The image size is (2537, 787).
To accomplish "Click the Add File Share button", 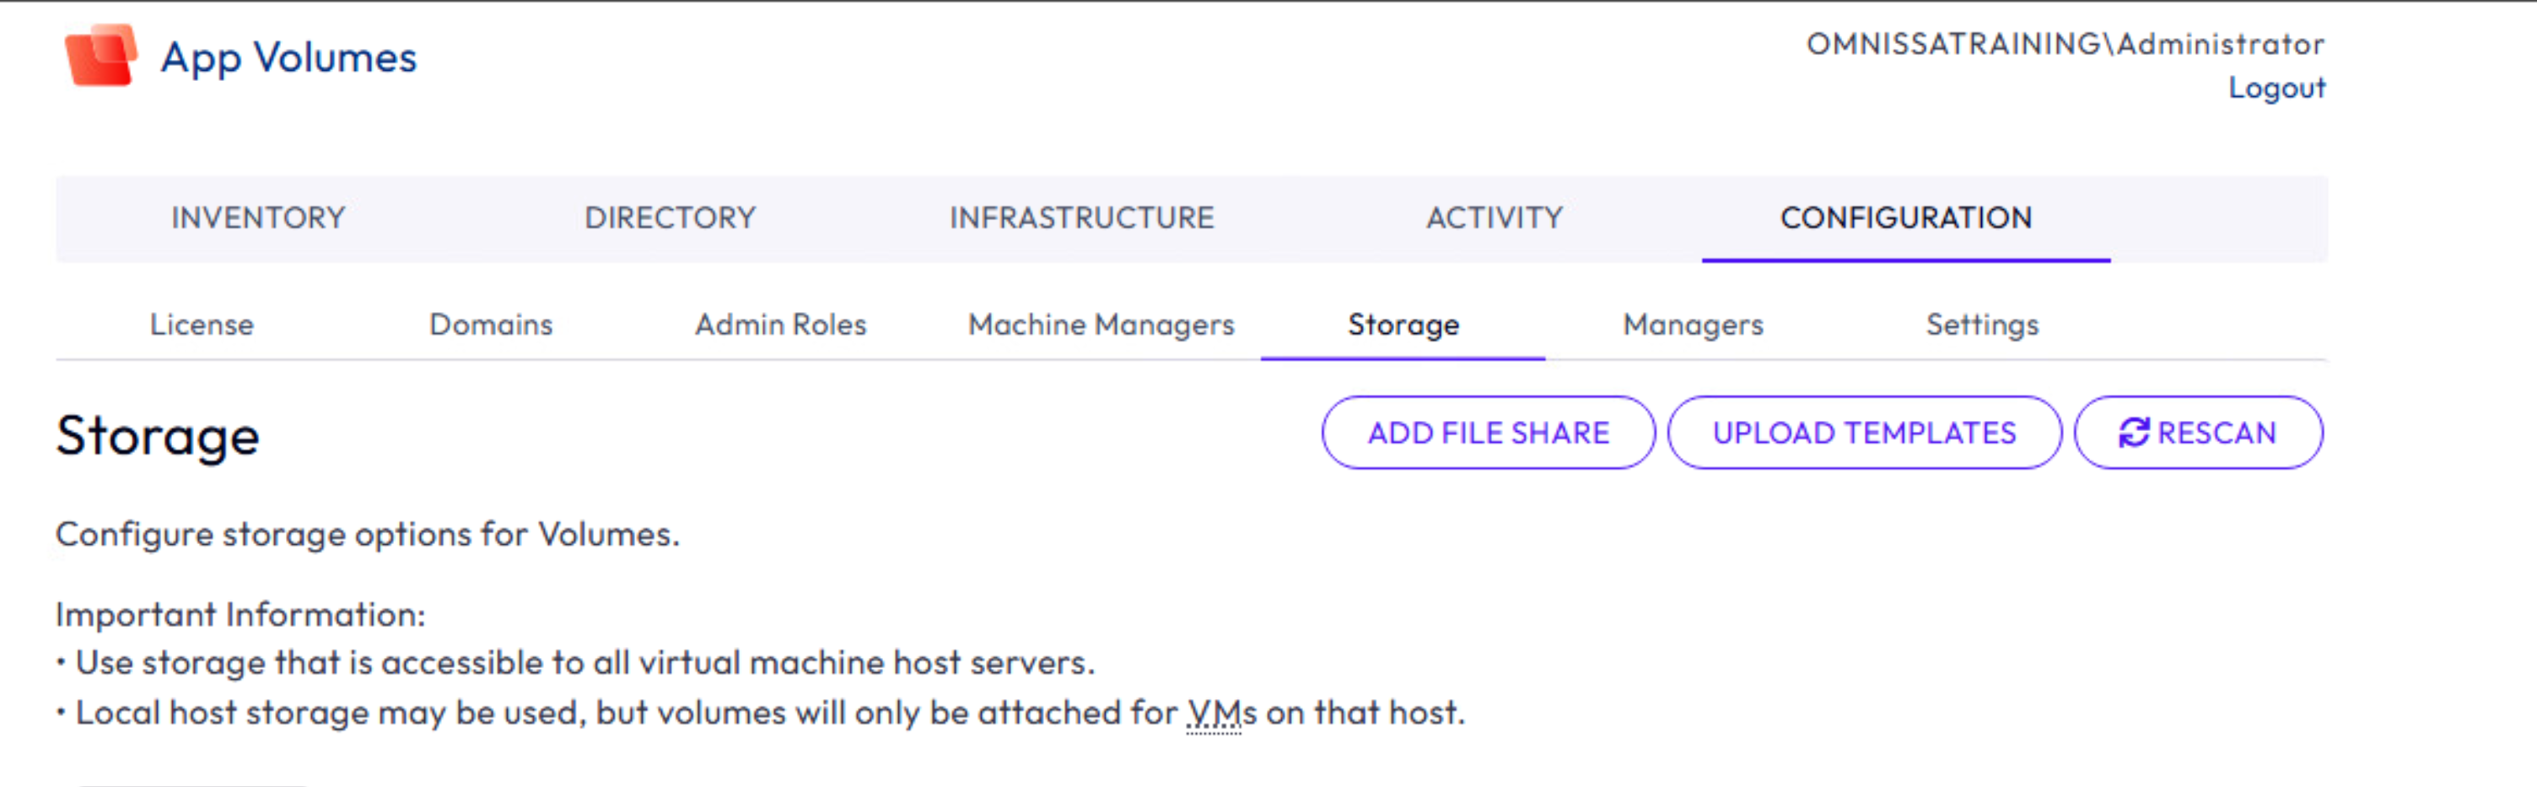I will coord(1488,433).
